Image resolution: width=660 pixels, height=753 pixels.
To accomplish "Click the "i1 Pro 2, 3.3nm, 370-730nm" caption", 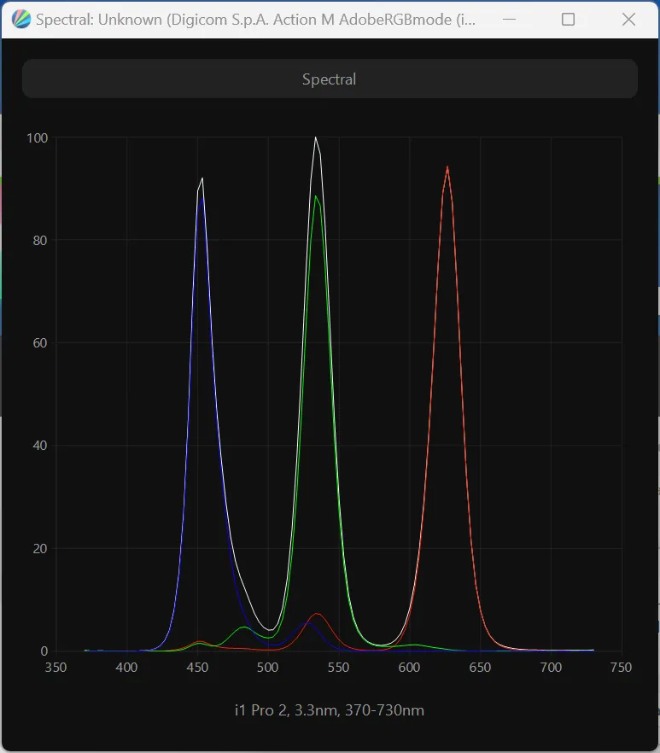I will coord(330,710).
